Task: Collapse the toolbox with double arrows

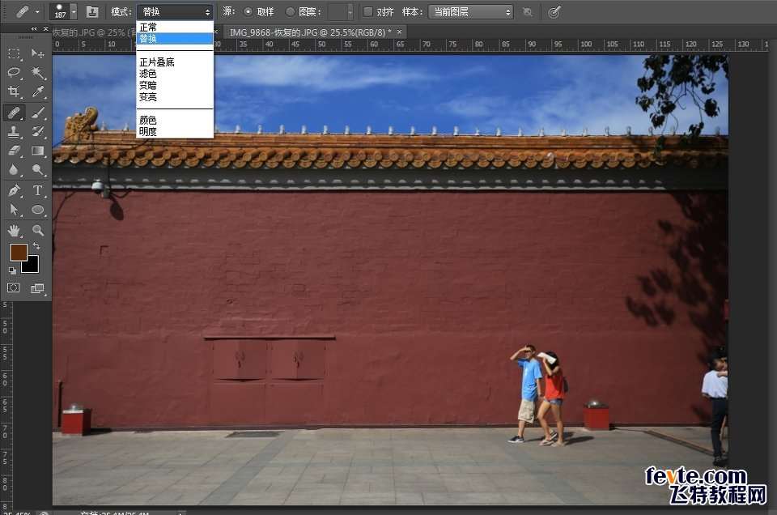Action: coord(34,29)
